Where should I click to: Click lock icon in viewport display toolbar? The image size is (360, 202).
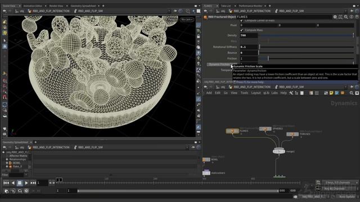199,36
